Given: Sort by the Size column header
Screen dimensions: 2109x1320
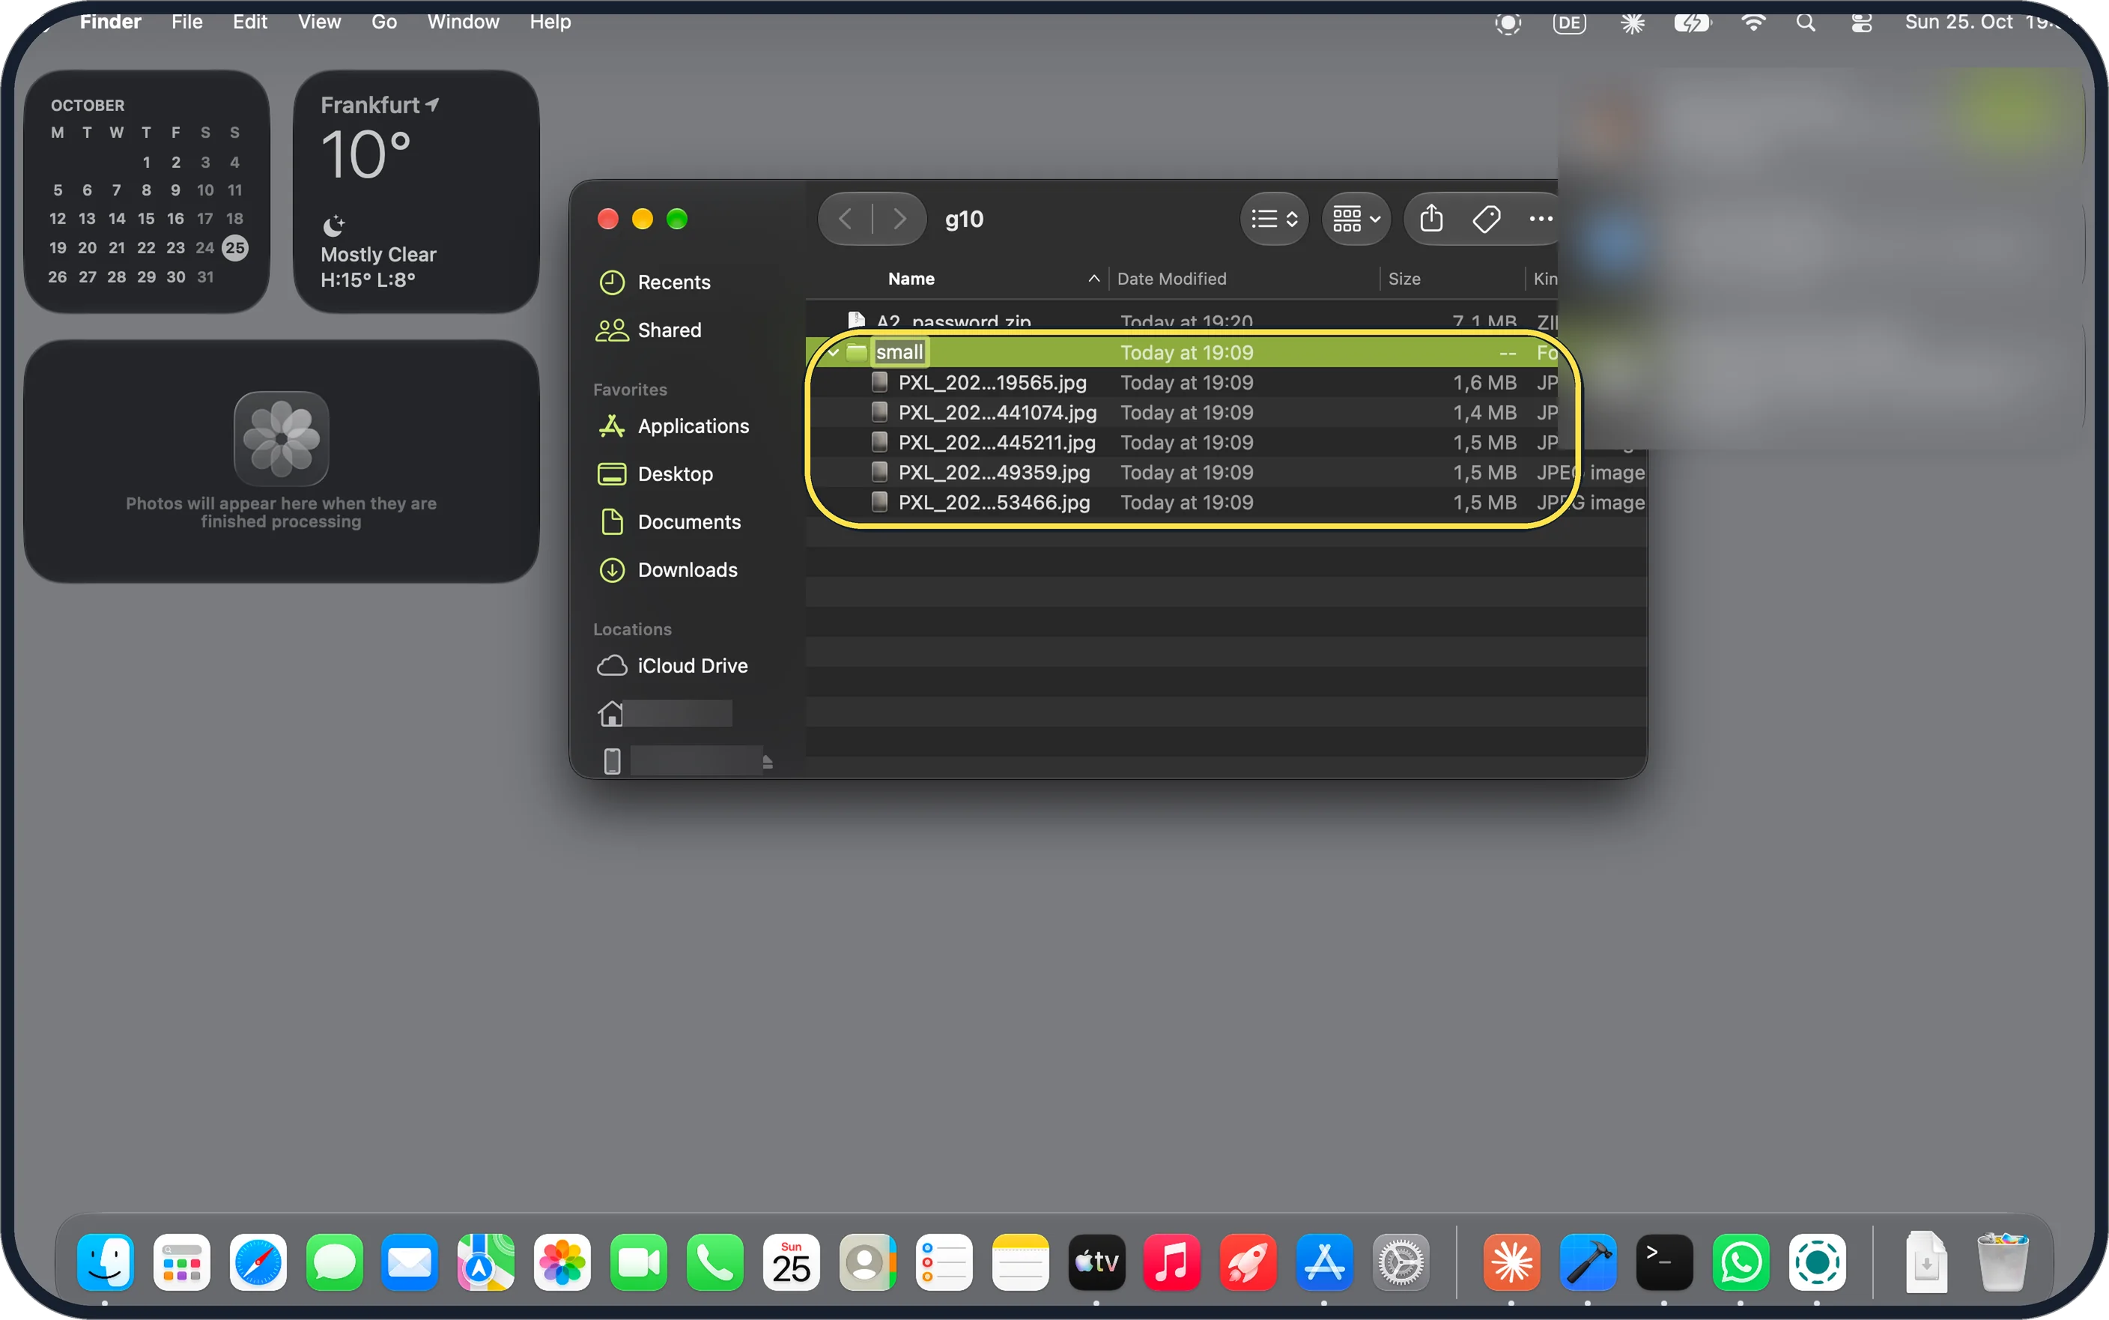Looking at the screenshot, I should pyautogui.click(x=1404, y=279).
